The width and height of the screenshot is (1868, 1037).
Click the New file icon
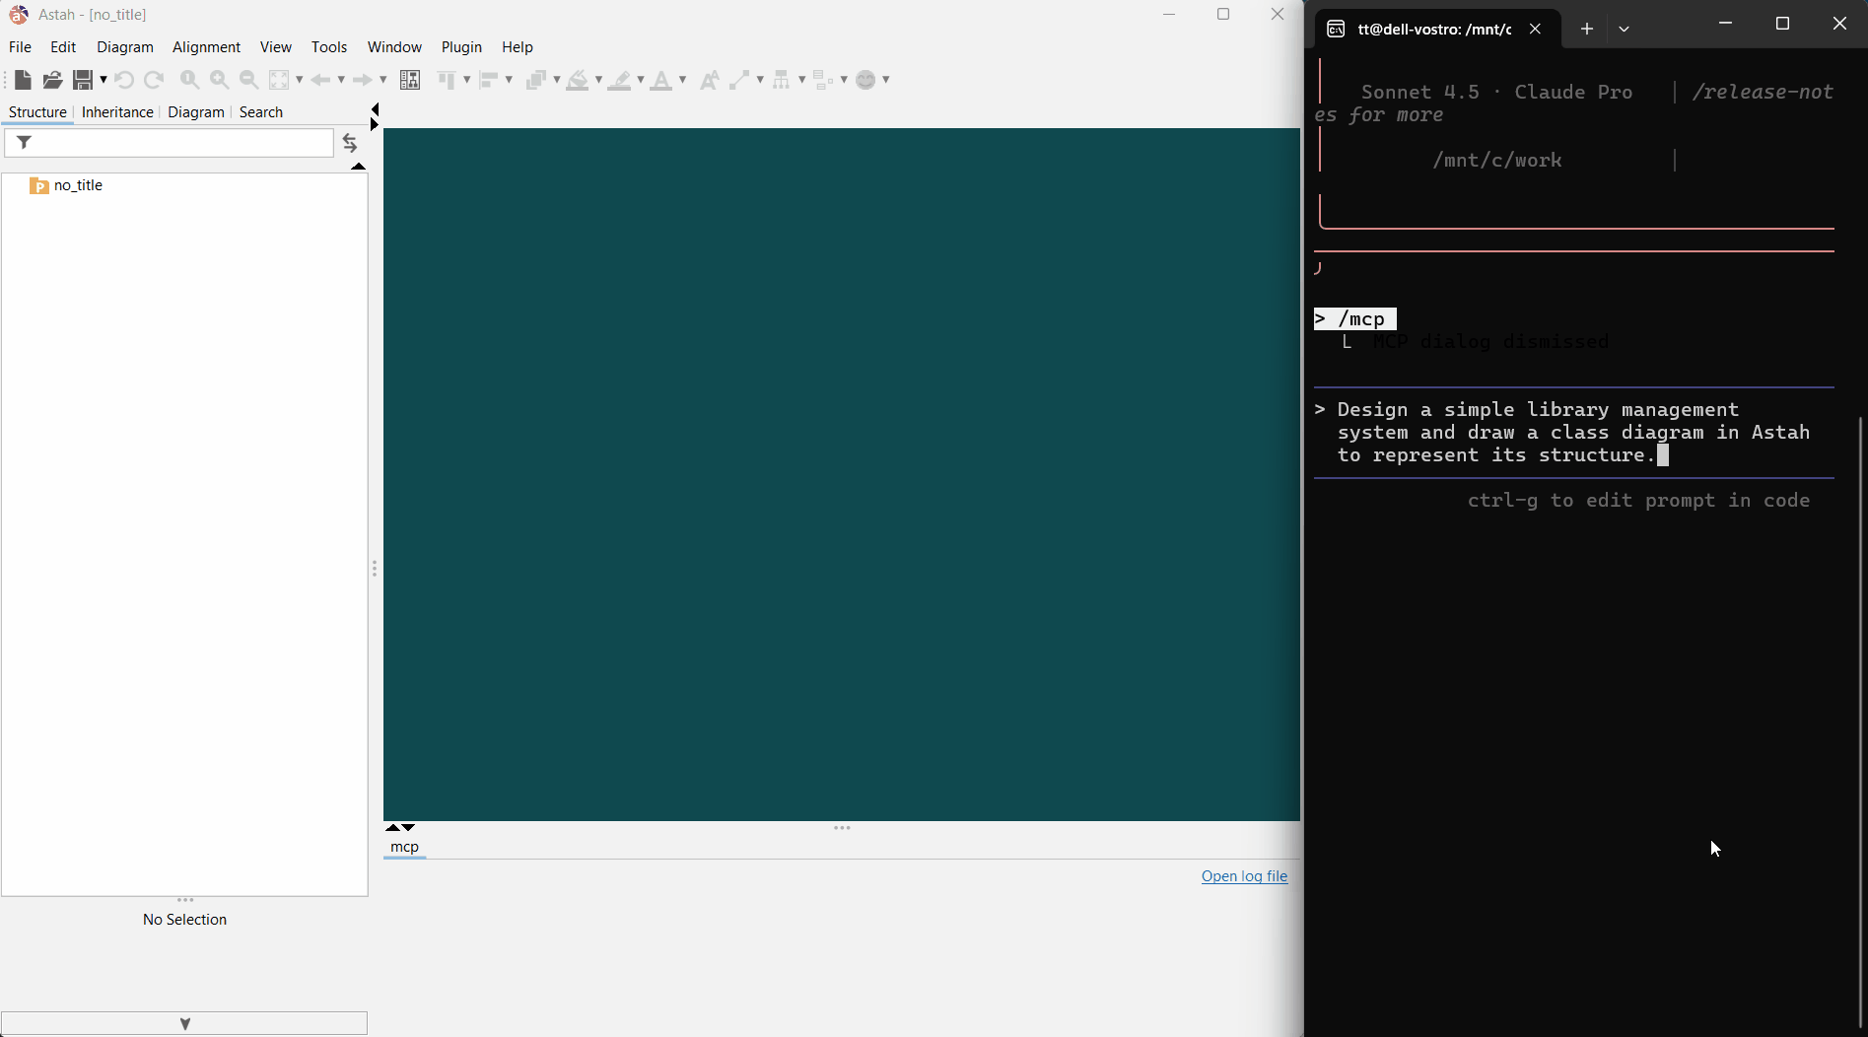point(23,80)
